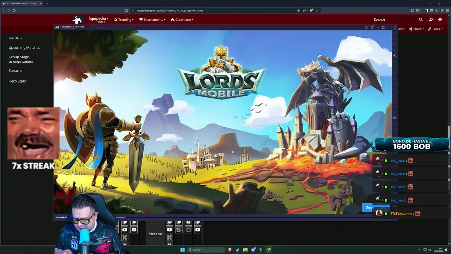The height and width of the screenshot is (254, 451).
Task: Click the Kick icon right of Streams label
Action: click(169, 237)
